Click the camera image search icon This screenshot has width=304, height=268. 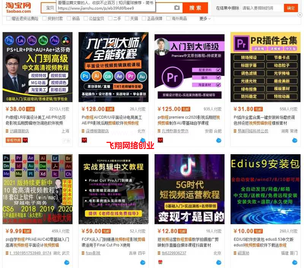click(177, 8)
